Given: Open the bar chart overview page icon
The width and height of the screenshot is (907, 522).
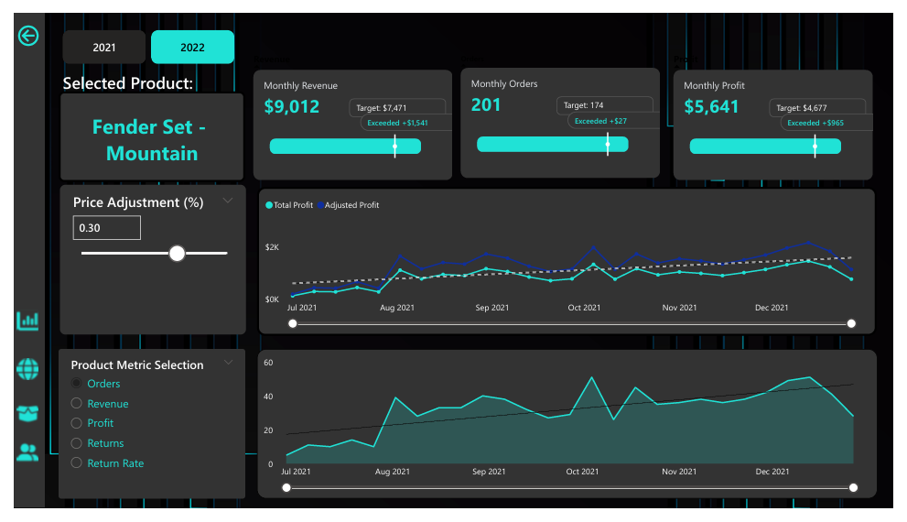Looking at the screenshot, I should click(28, 321).
